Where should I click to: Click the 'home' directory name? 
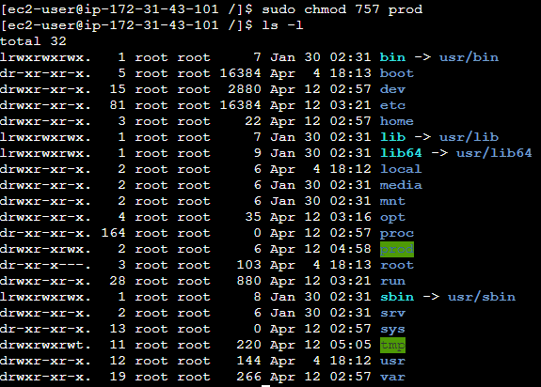click(x=397, y=121)
